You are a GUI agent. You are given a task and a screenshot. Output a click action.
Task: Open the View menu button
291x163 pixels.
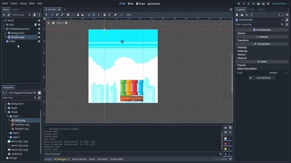(x=129, y=15)
